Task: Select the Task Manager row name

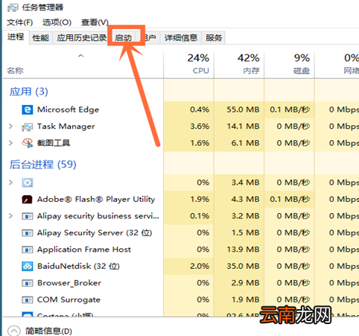Action: (66, 127)
